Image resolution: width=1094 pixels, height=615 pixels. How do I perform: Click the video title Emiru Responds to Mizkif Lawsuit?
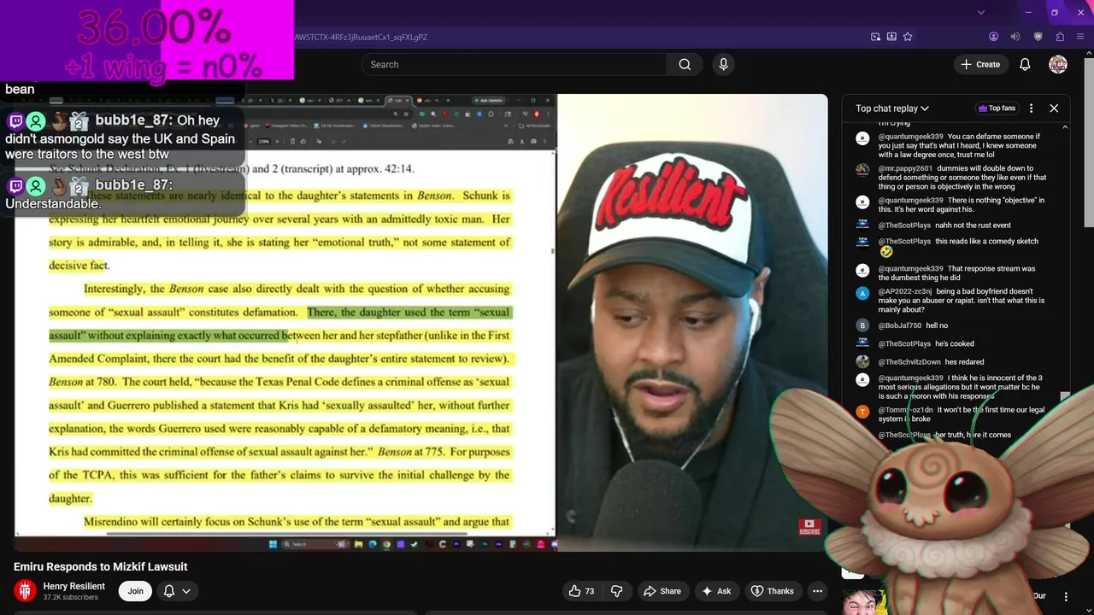(x=100, y=566)
